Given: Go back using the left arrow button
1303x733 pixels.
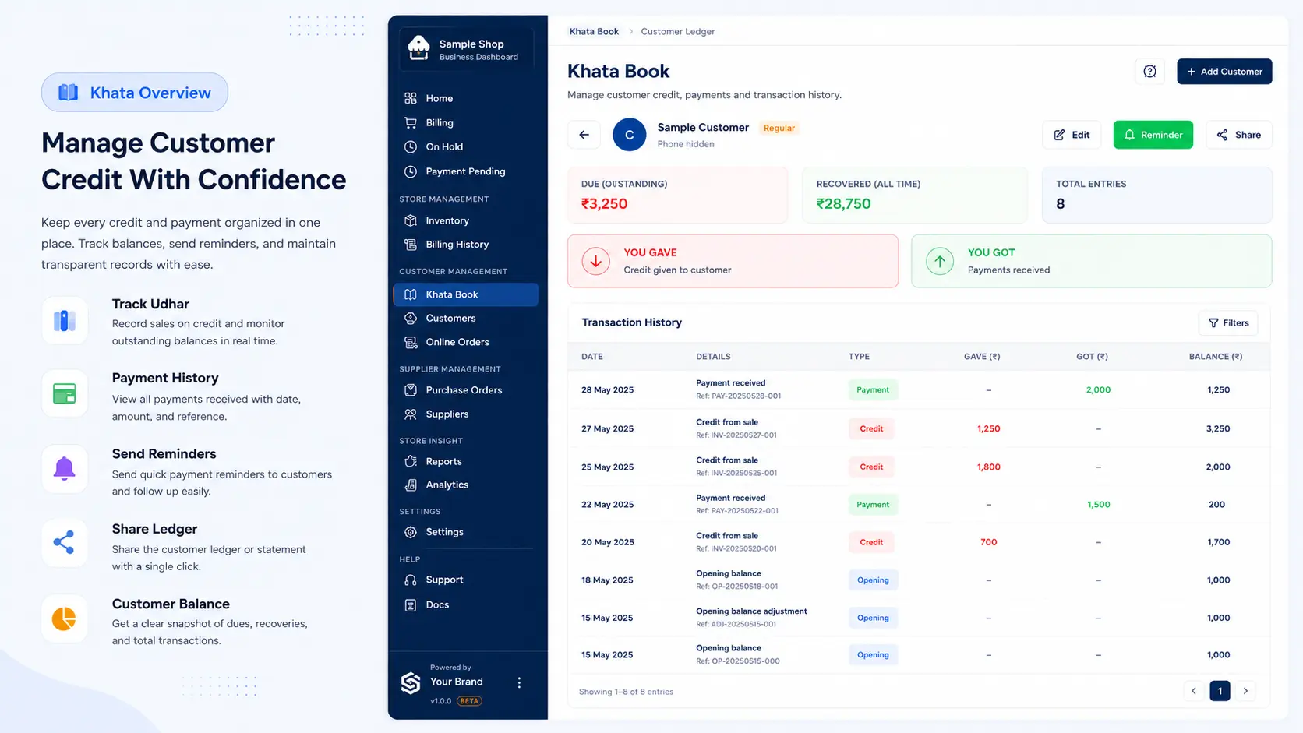Looking at the screenshot, I should point(584,135).
